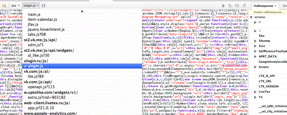Click the pause on exceptions icon
The width and height of the screenshot is (287, 115).
[4, 6]
